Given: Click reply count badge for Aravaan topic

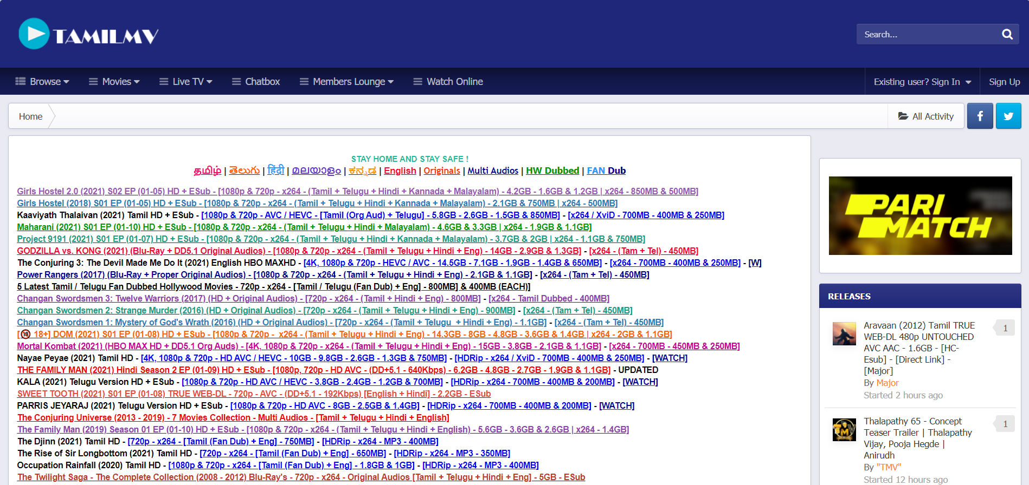Looking at the screenshot, I should click(x=1005, y=328).
